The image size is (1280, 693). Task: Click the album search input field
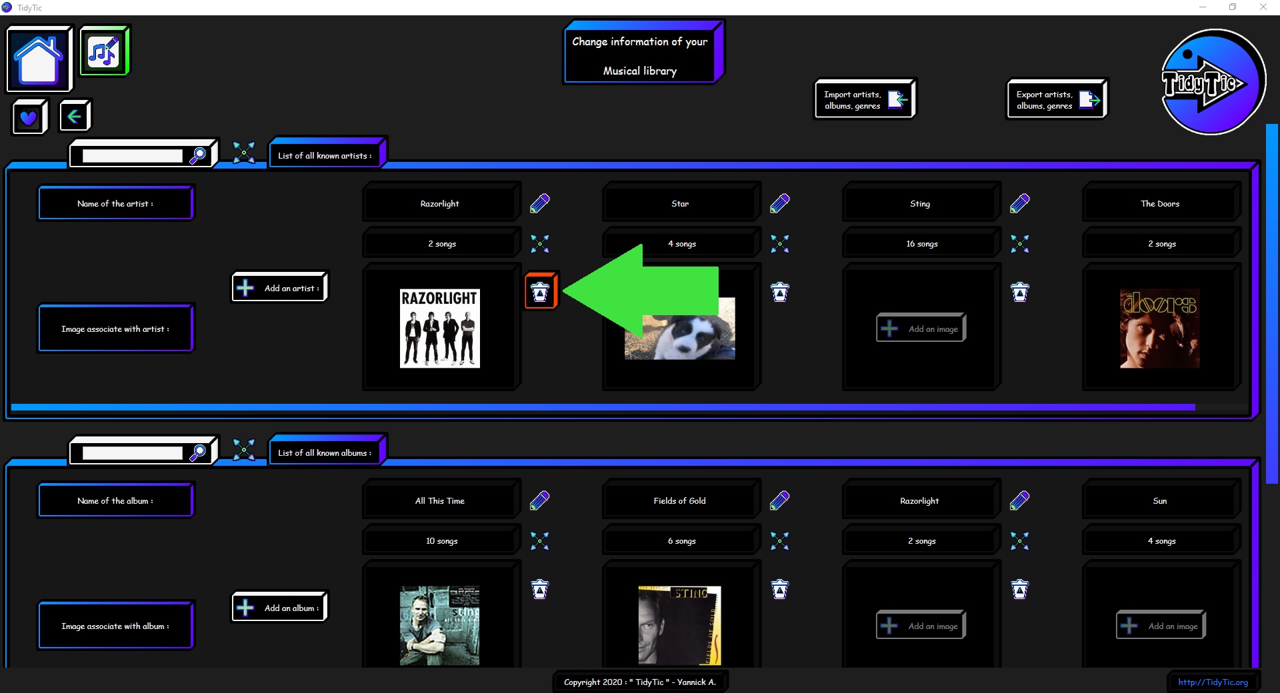coord(132,453)
